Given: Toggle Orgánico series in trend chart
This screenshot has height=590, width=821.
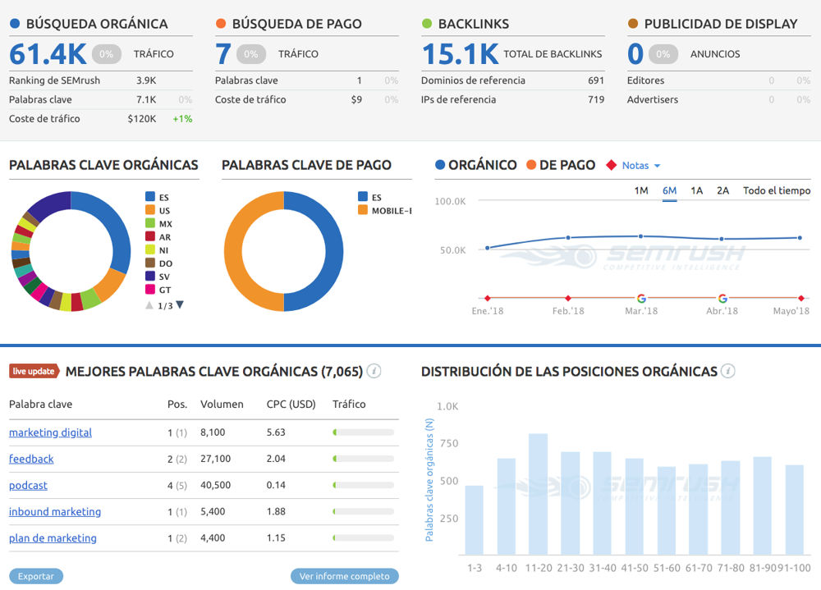Looking at the screenshot, I should click(476, 165).
